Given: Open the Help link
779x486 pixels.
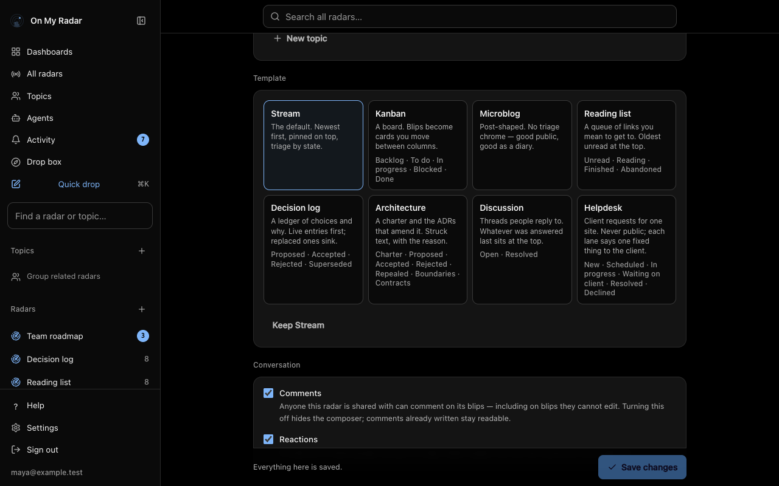Looking at the screenshot, I should click(80, 406).
